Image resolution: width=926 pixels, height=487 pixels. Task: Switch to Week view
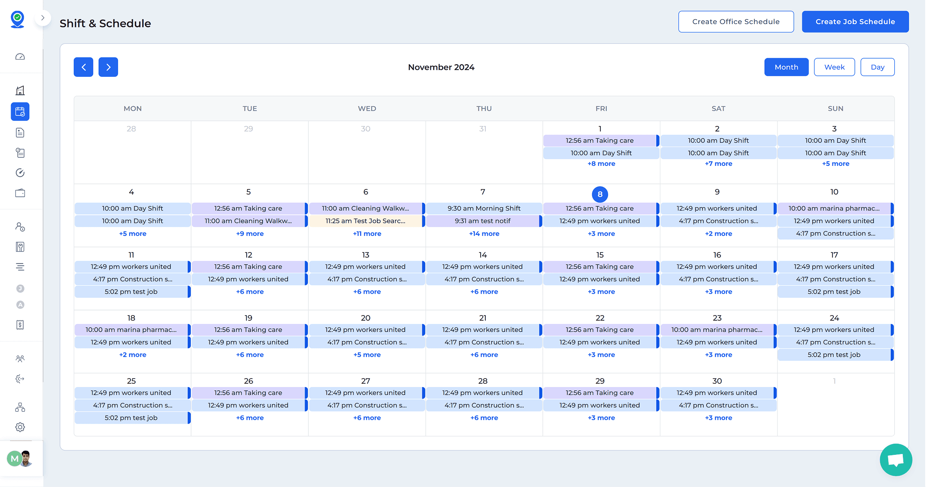click(x=834, y=67)
